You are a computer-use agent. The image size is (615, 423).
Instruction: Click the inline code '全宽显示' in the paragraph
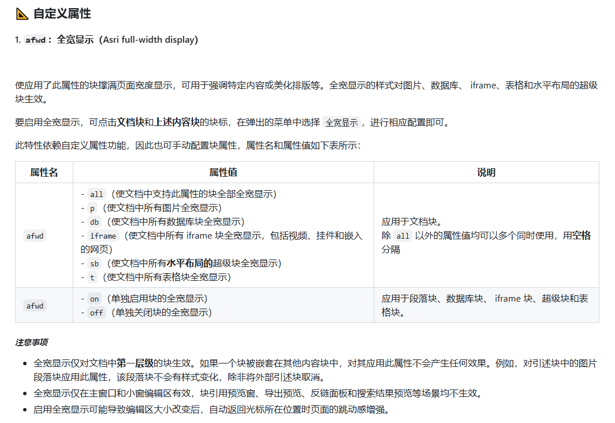[342, 123]
